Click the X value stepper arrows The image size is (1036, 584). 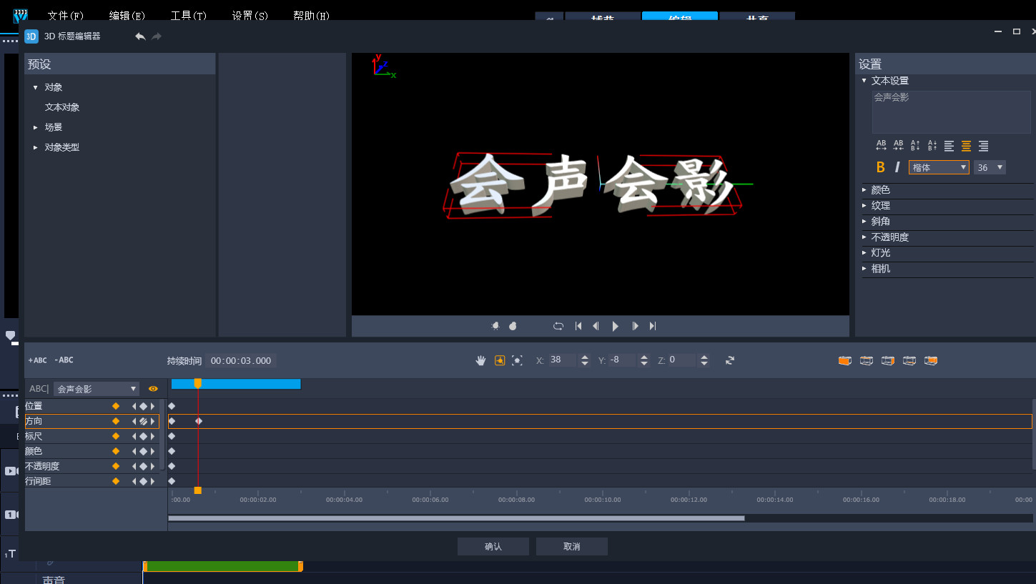coord(585,360)
